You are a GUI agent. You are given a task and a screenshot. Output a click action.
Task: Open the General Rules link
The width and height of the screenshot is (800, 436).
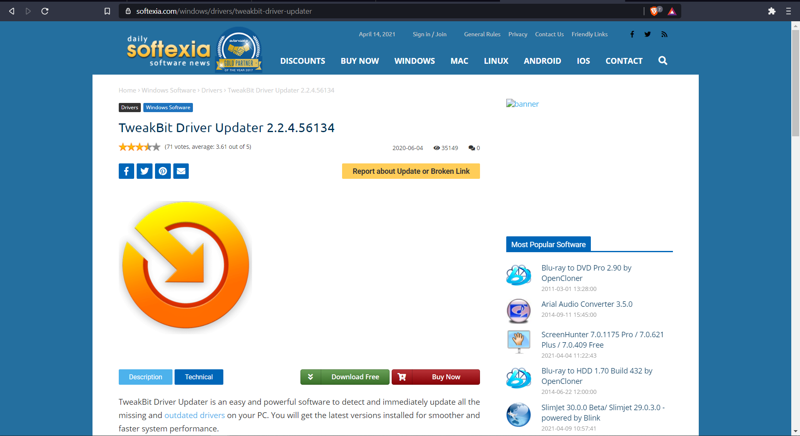click(482, 34)
